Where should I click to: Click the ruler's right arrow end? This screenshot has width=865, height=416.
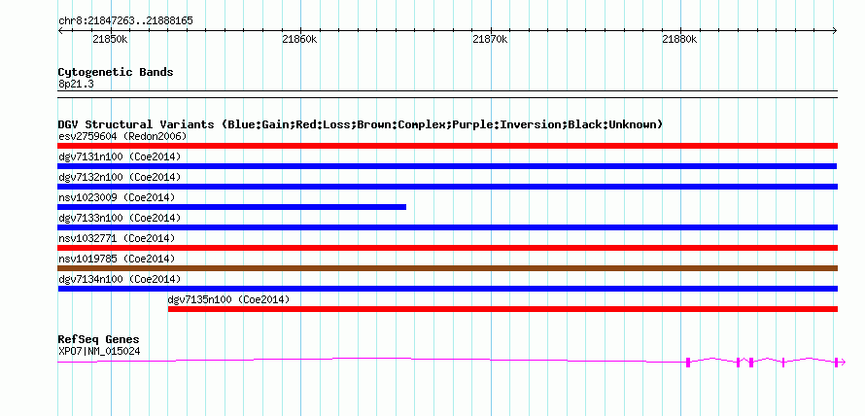click(x=835, y=30)
